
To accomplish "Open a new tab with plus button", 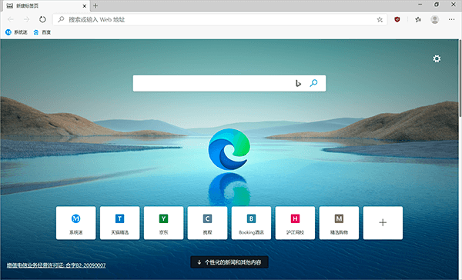I will tap(95, 5).
